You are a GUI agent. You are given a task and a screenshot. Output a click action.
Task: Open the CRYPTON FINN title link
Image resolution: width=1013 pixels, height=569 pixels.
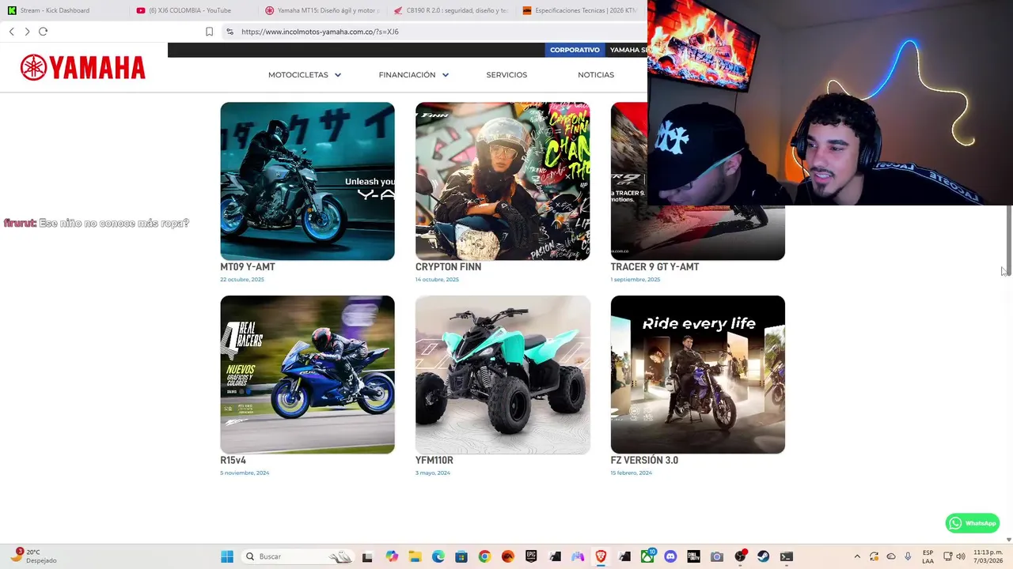click(x=448, y=267)
